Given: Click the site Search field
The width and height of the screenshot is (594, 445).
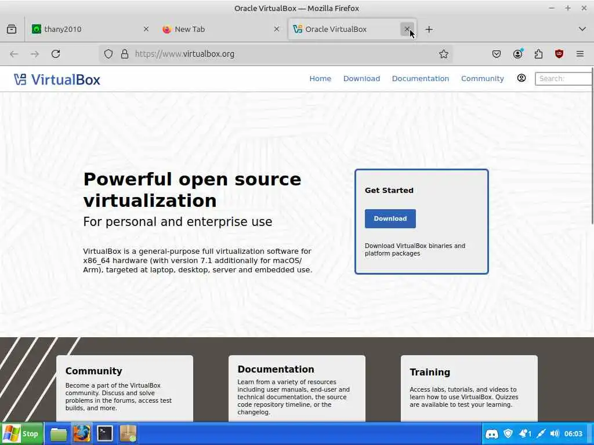Looking at the screenshot, I should [563, 79].
